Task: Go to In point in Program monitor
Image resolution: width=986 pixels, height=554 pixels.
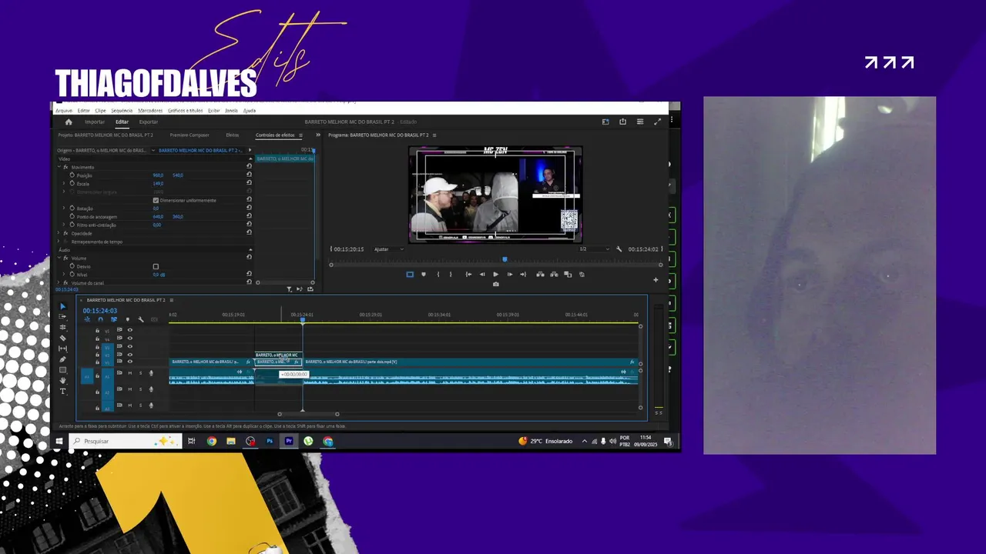Action: (468, 274)
